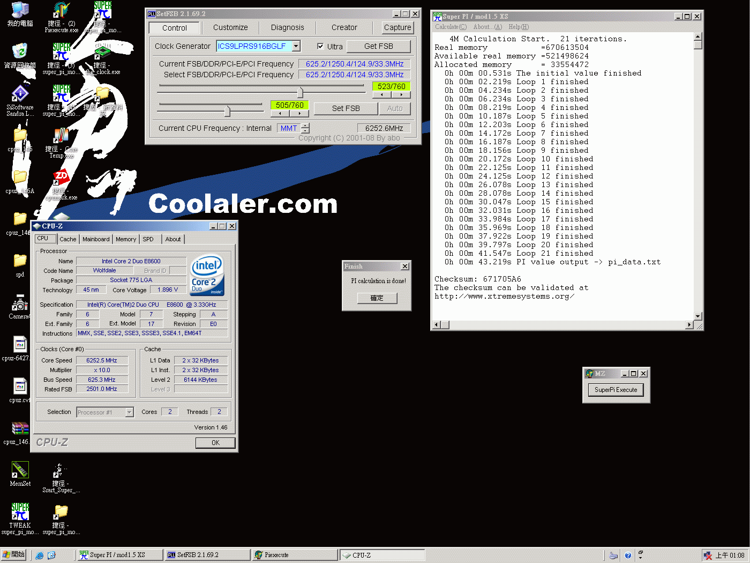
Task: Click the lower 505/760 slider thumb
Action: coord(227,111)
